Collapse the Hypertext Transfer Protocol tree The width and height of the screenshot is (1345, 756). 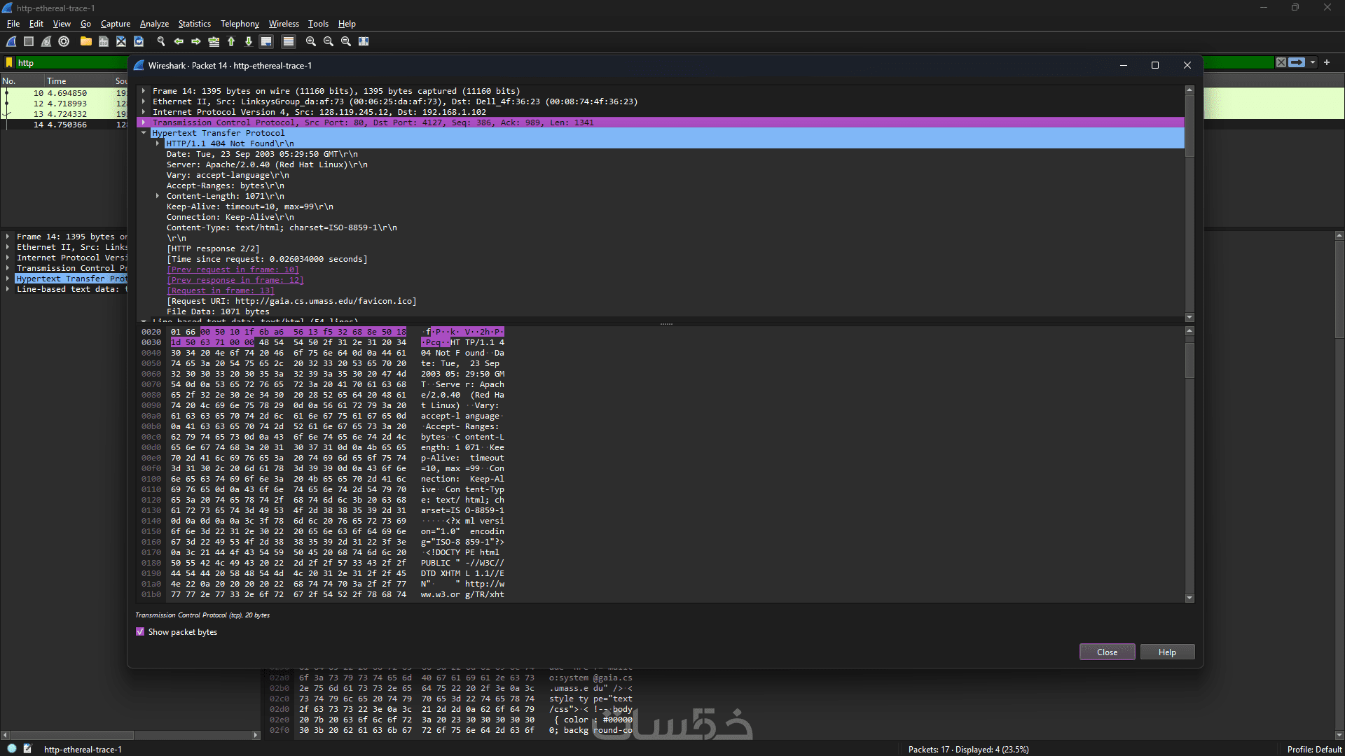[x=144, y=133]
